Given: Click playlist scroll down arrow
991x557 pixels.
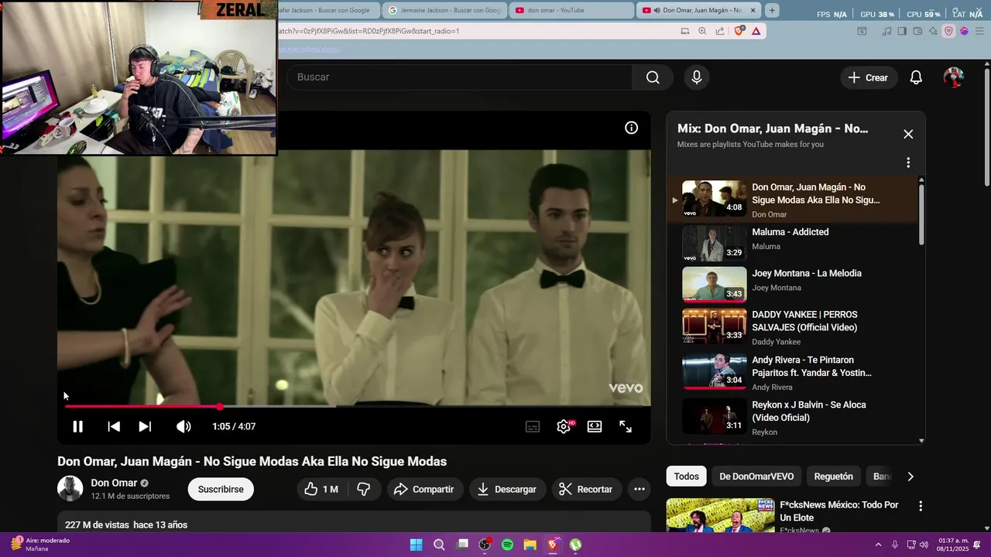Looking at the screenshot, I should pyautogui.click(x=921, y=440).
